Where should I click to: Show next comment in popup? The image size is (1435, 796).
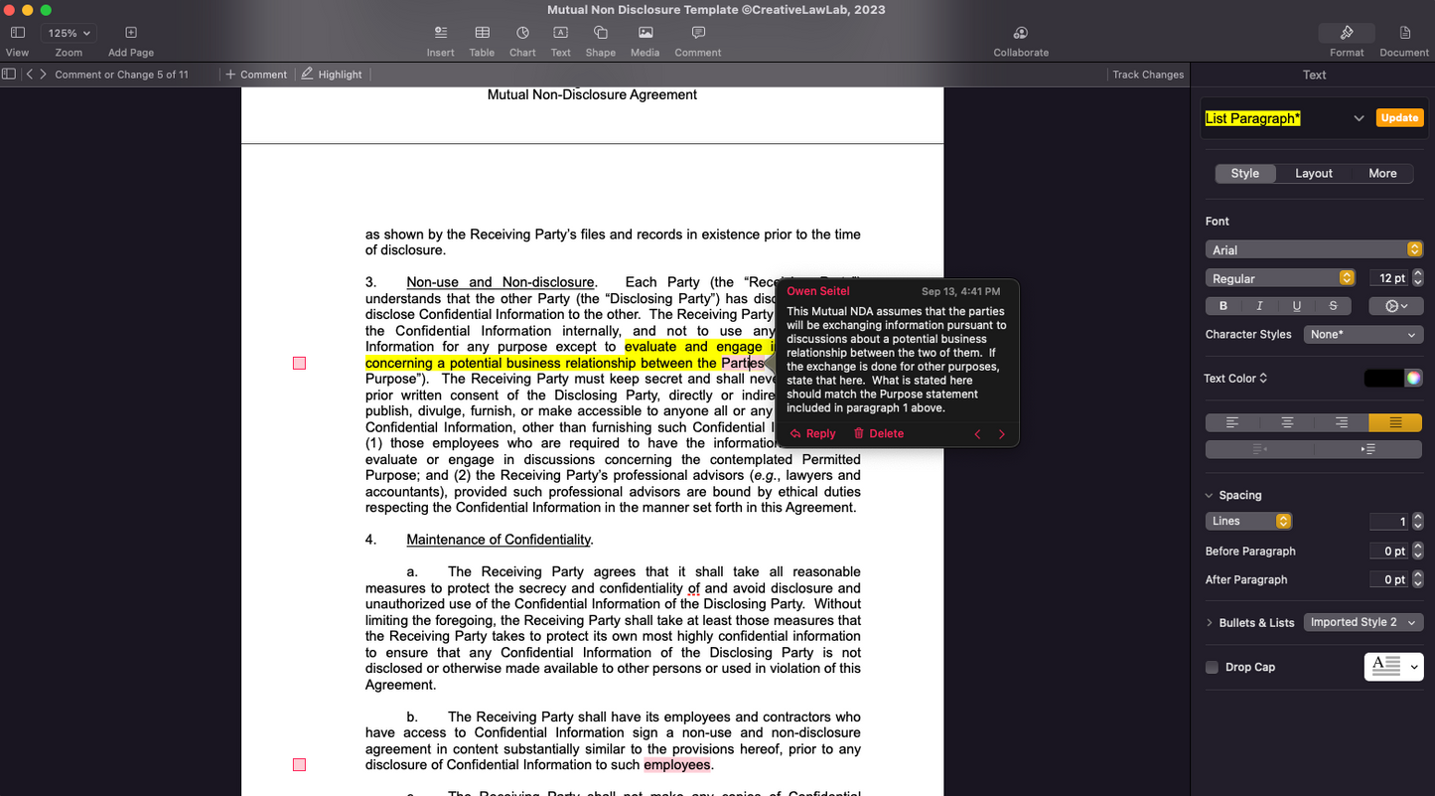(1001, 434)
